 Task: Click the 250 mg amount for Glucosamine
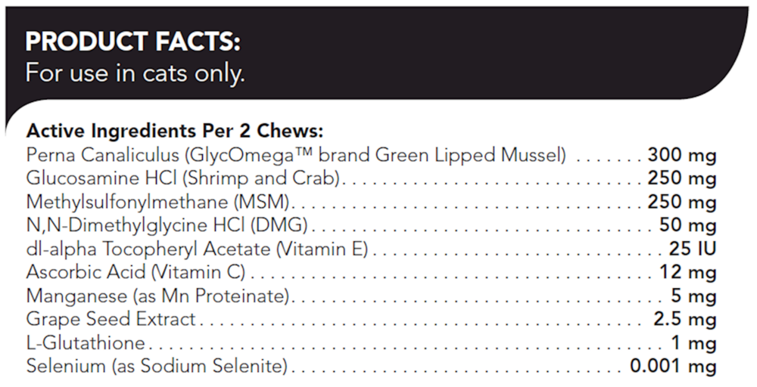(681, 179)
